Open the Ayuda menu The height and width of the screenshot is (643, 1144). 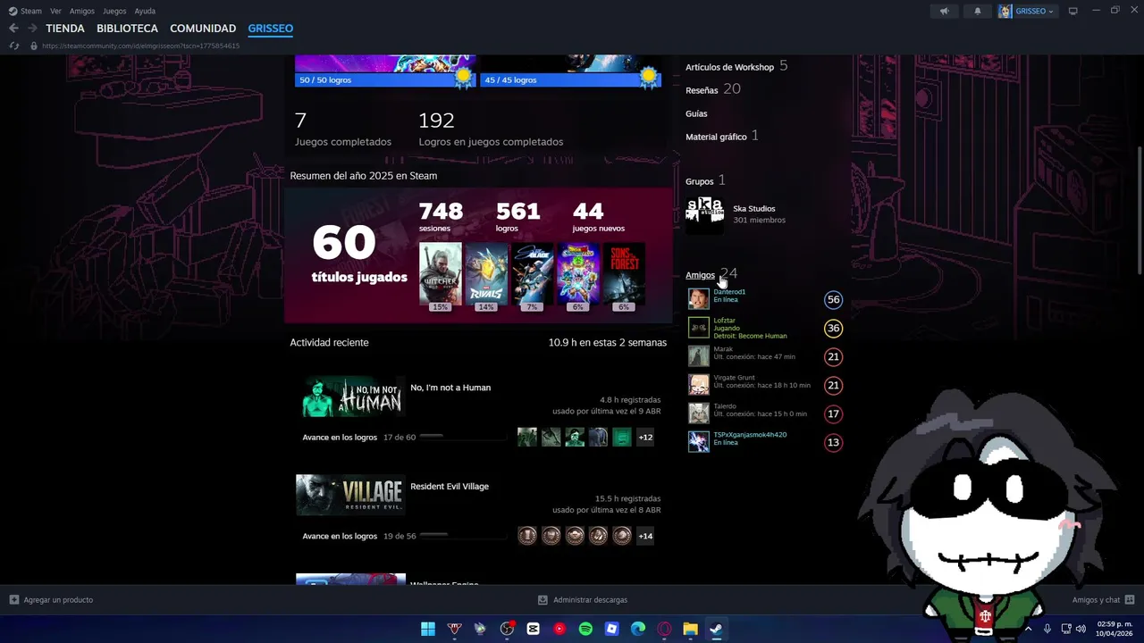[x=145, y=11]
